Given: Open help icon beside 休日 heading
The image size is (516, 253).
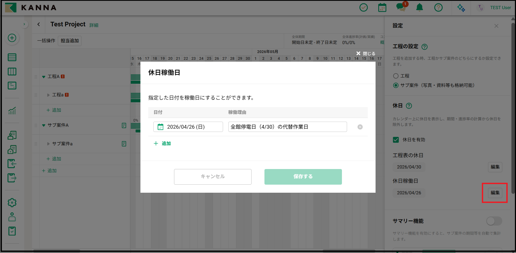Looking at the screenshot, I should [x=409, y=106].
